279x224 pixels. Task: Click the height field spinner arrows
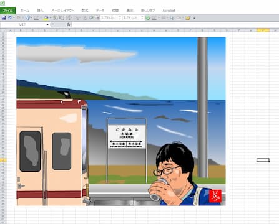click(120, 18)
